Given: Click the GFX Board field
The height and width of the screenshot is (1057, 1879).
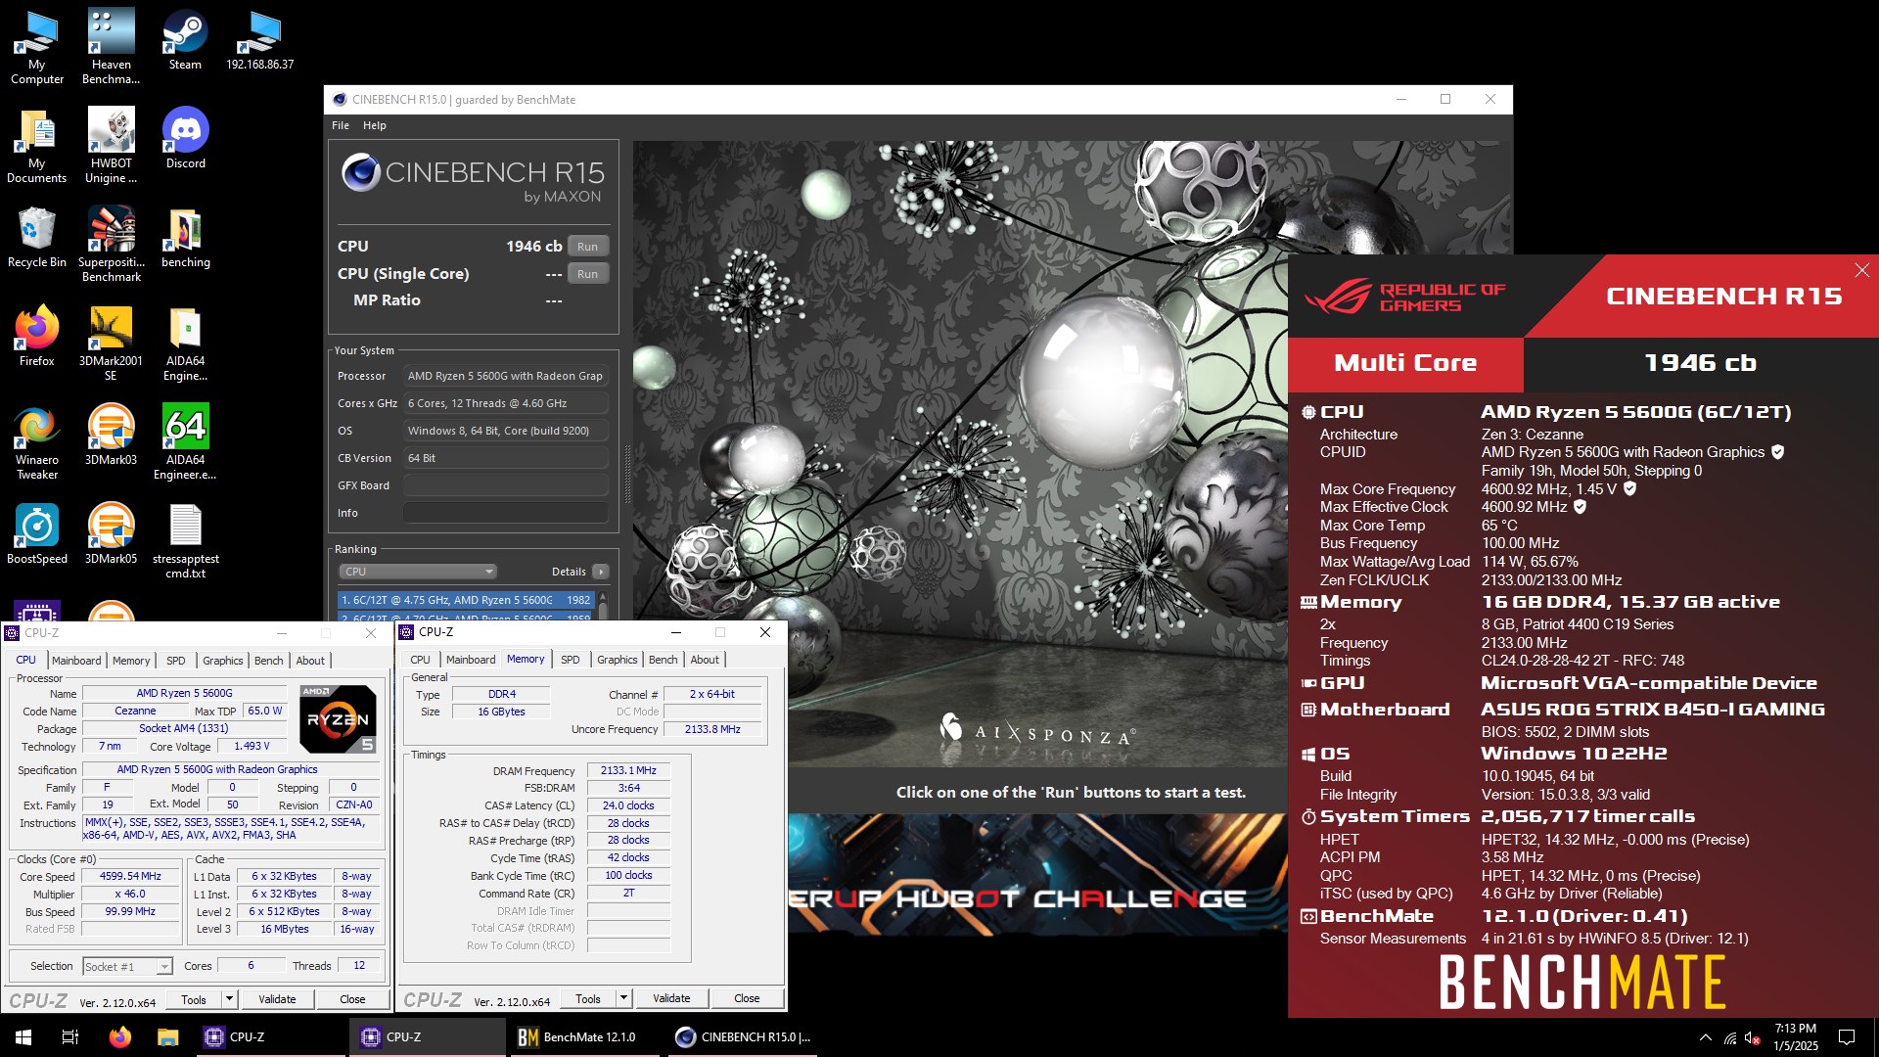Looking at the screenshot, I should tap(506, 485).
